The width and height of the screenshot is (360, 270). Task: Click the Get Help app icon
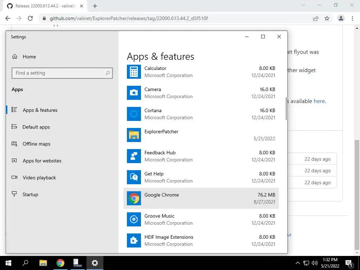click(x=134, y=177)
